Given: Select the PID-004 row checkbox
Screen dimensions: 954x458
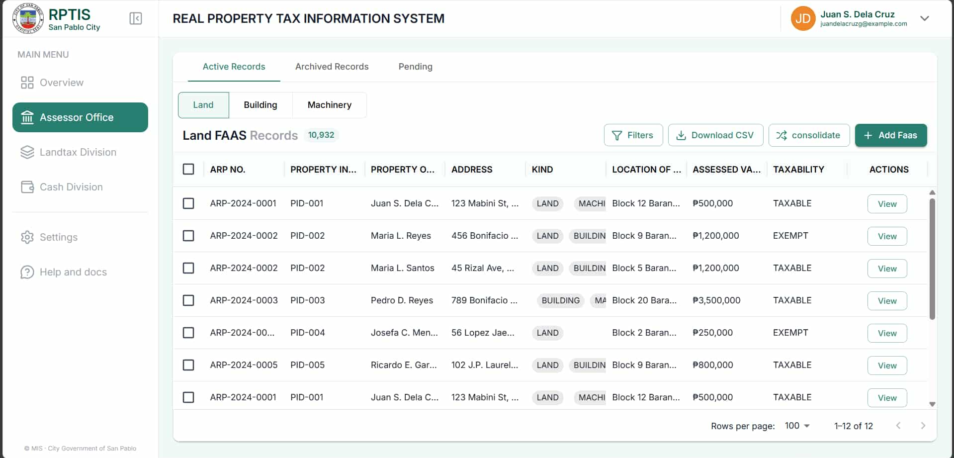Looking at the screenshot, I should coord(188,333).
